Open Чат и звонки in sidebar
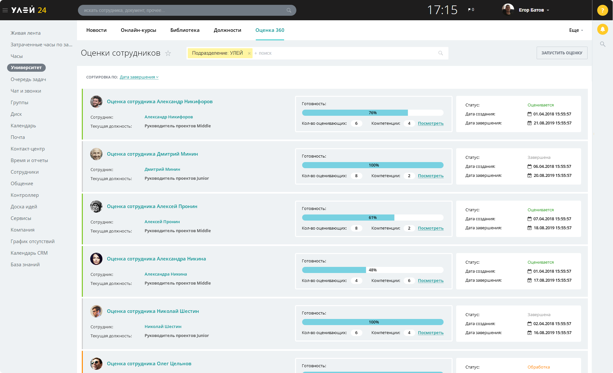This screenshot has width=613, height=373. [x=26, y=91]
